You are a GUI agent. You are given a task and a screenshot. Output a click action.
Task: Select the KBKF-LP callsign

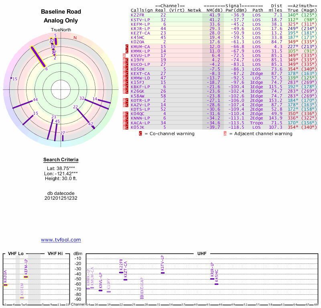tap(140, 87)
